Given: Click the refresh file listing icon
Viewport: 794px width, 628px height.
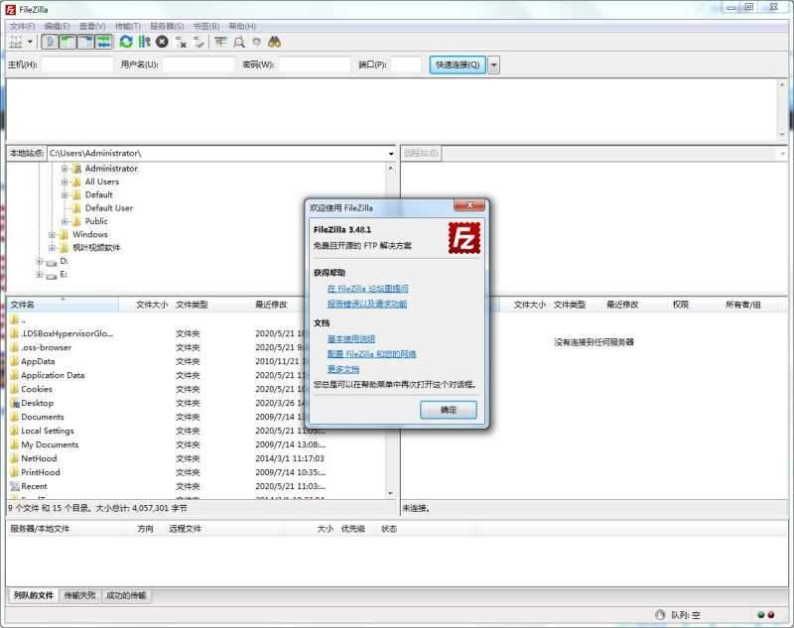Looking at the screenshot, I should coord(125,42).
